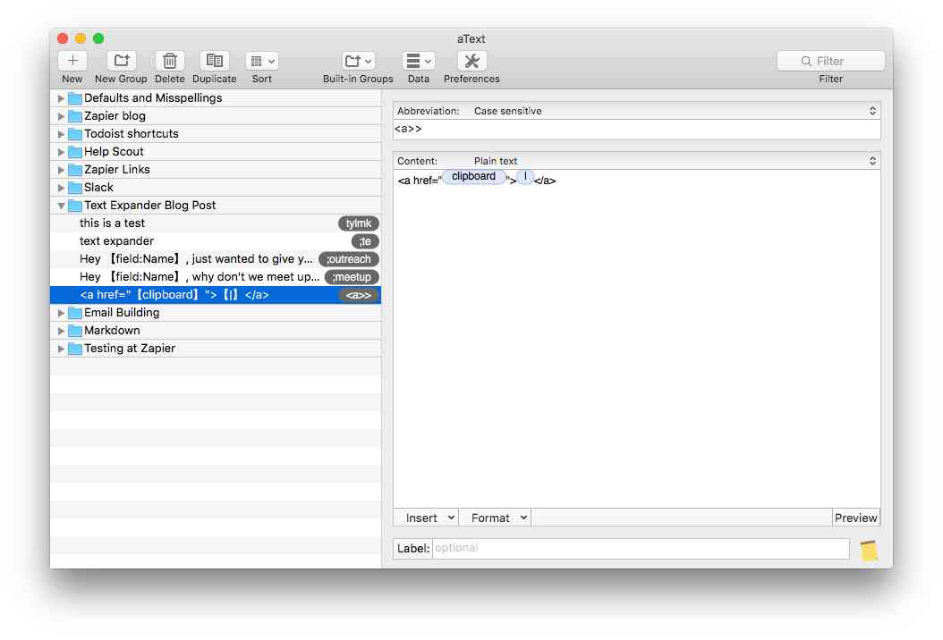Expand the Markdown group
This screenshot has width=943, height=640.
tap(61, 330)
